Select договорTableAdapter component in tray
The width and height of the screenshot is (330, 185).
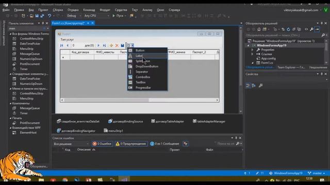pyautogui.click(x=168, y=121)
